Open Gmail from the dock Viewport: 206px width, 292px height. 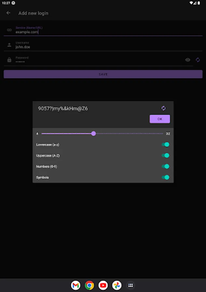(x=76, y=285)
